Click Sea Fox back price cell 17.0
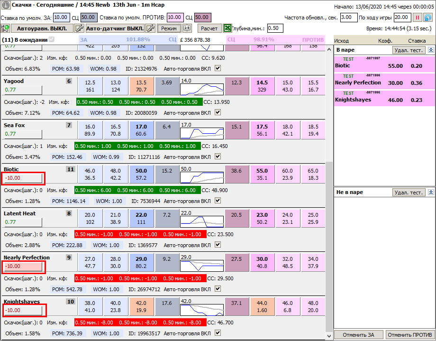This screenshot has width=436, height=341. click(x=141, y=130)
